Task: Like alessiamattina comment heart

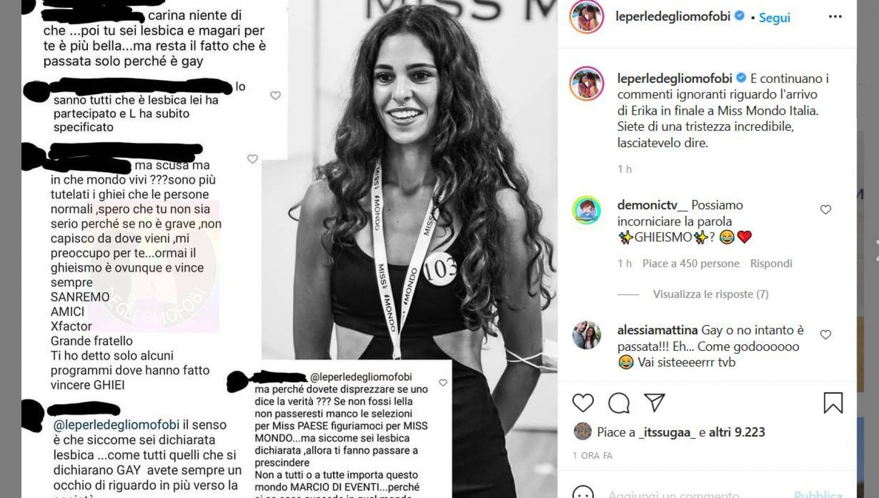Action: (x=825, y=334)
